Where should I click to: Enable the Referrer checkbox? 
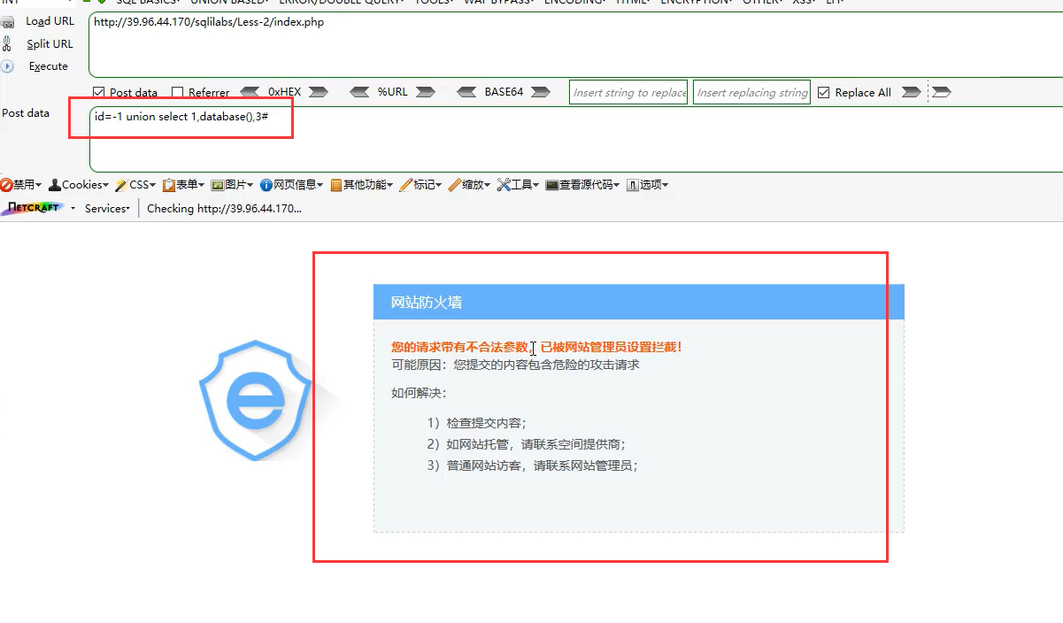point(178,92)
